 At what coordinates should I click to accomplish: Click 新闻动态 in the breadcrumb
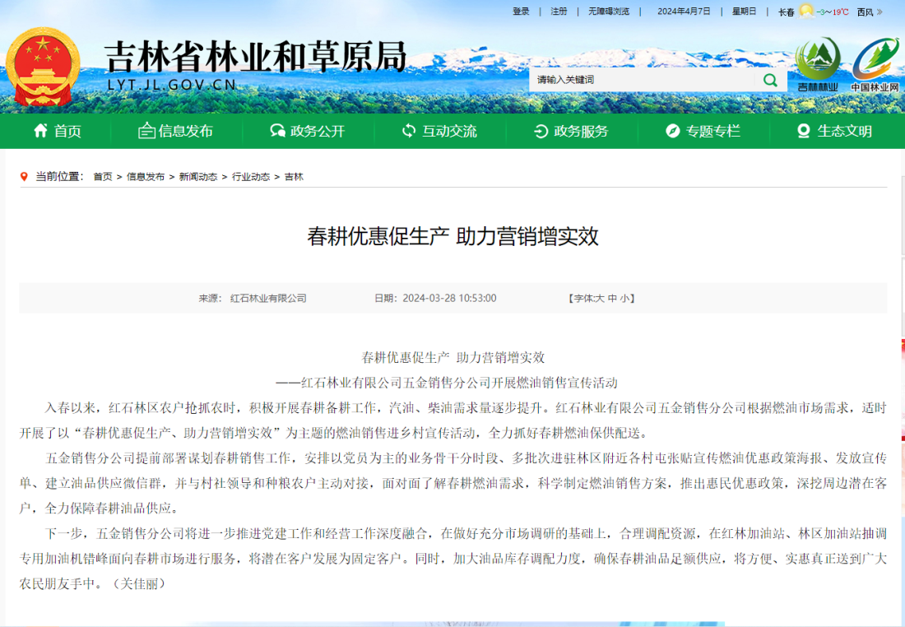(198, 177)
